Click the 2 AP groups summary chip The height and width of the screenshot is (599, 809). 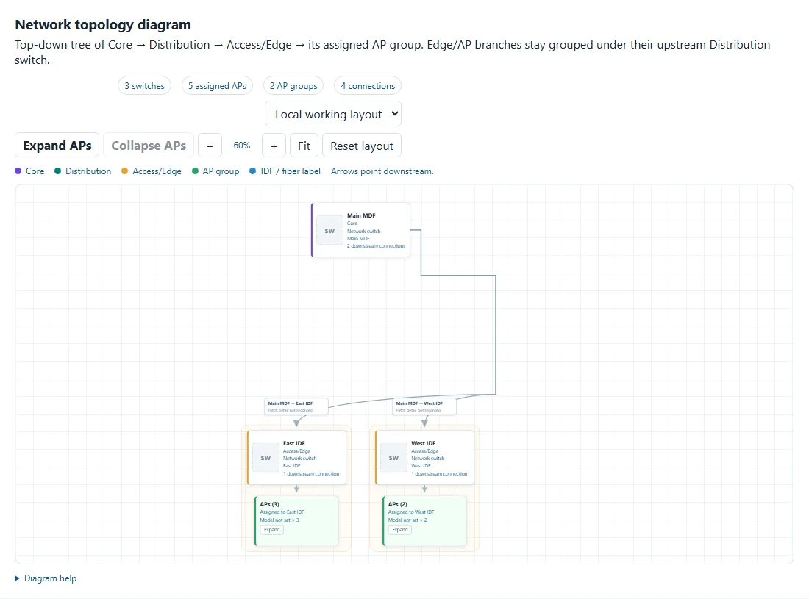(293, 85)
